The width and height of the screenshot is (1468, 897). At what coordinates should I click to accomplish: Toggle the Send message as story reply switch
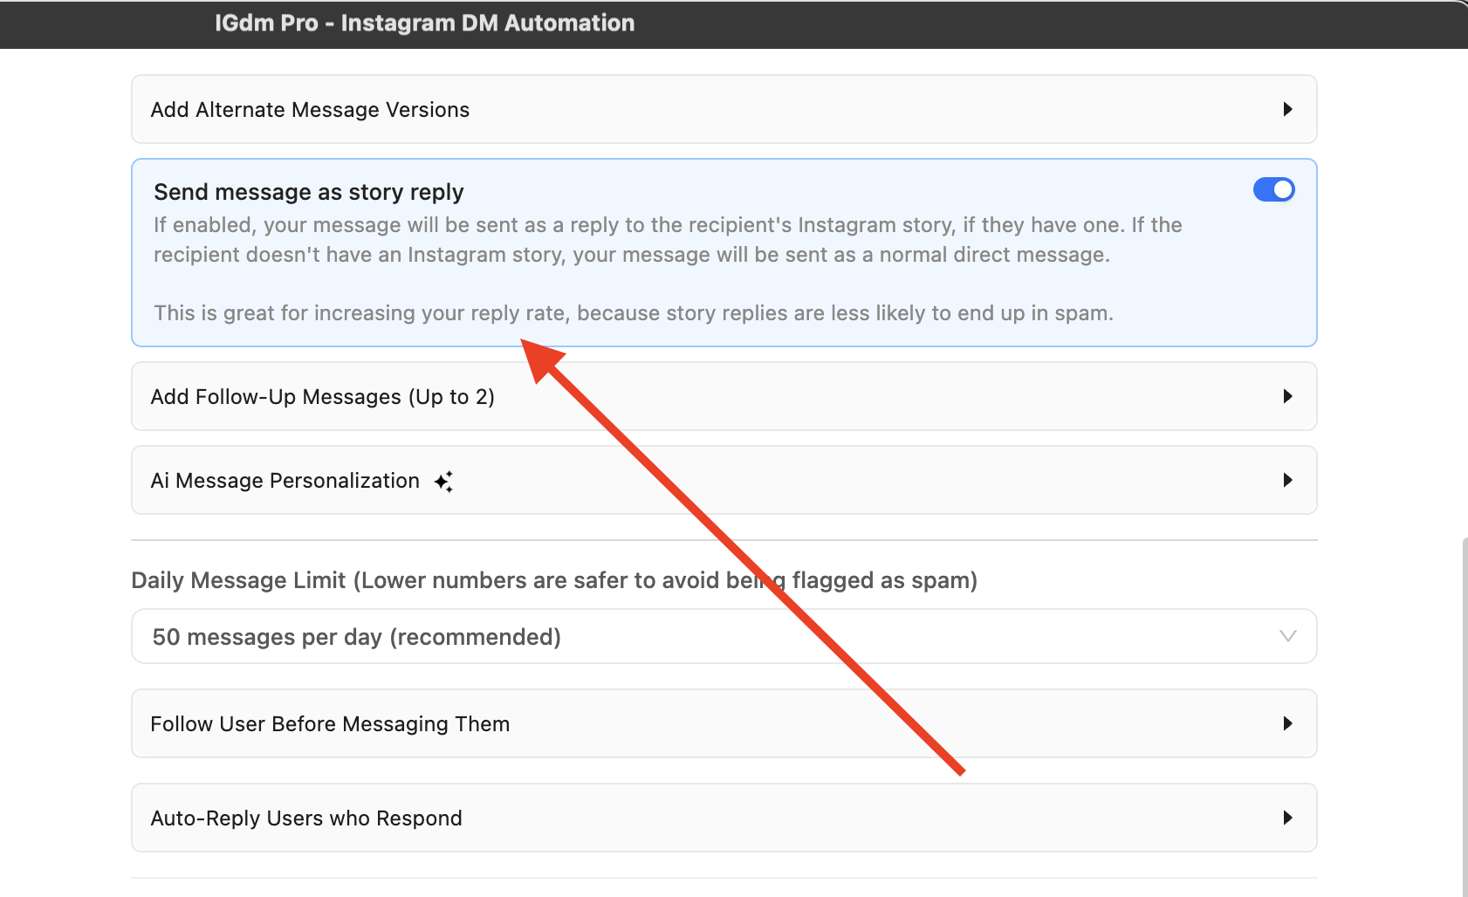[x=1273, y=189]
